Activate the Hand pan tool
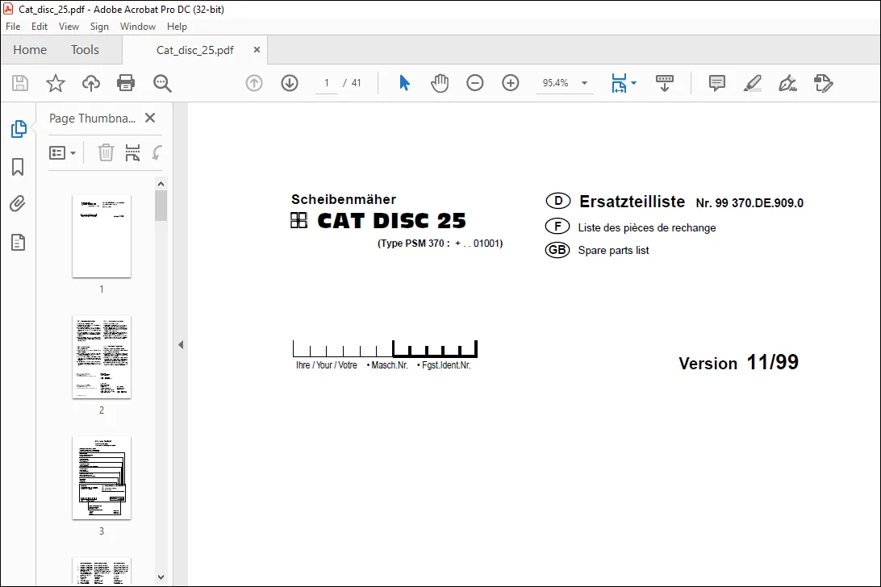Image resolution: width=881 pixels, height=587 pixels. (x=440, y=83)
